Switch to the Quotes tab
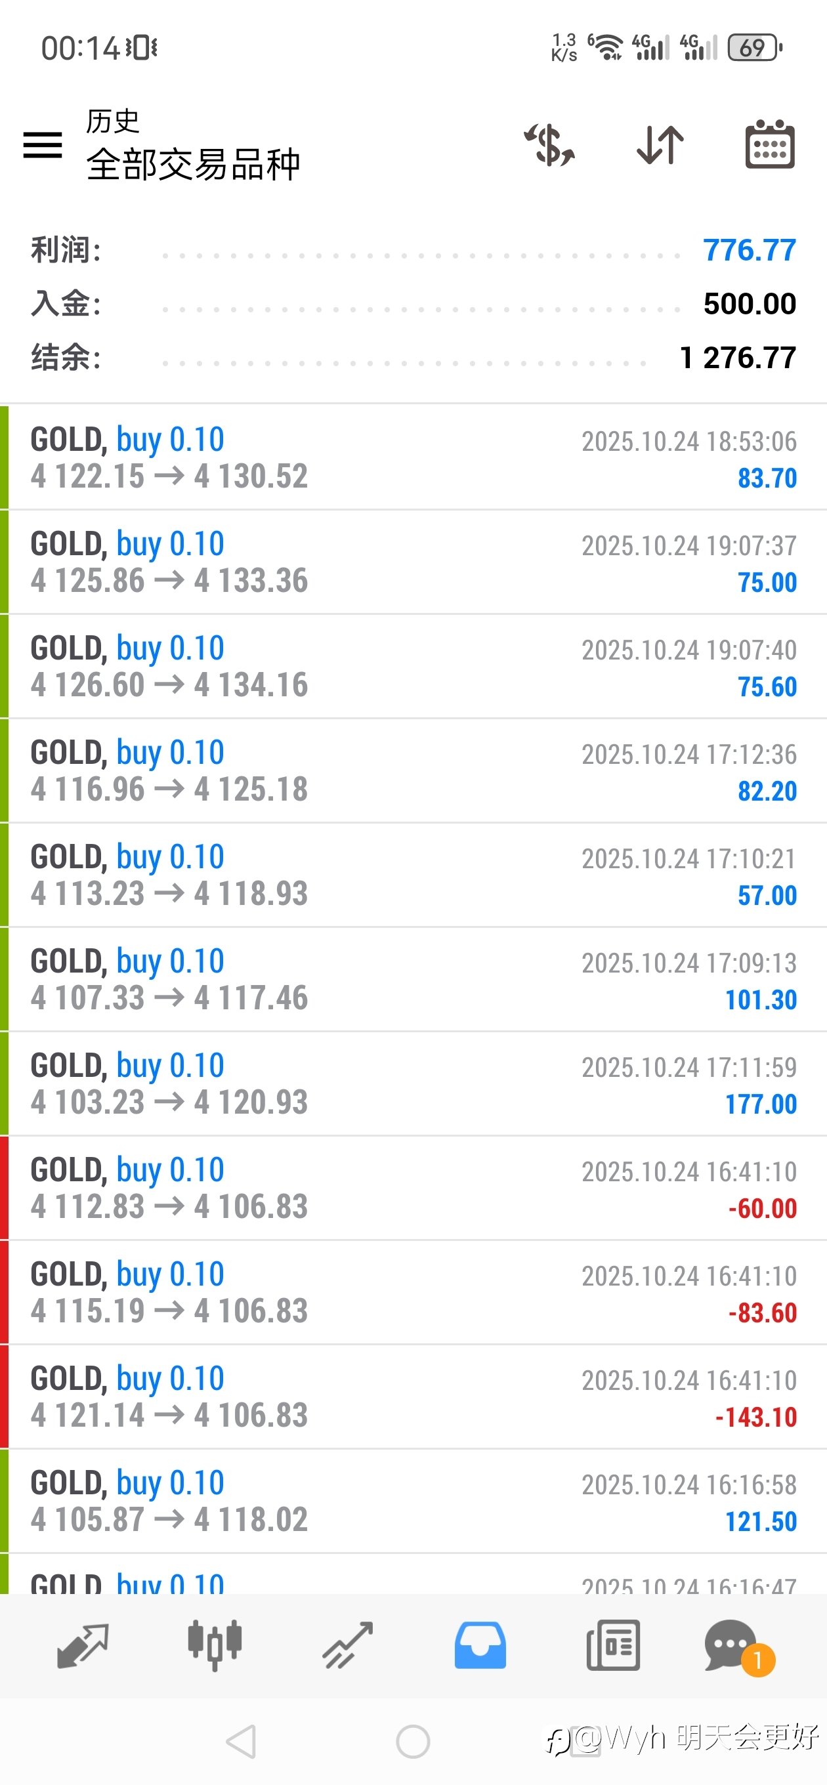The image size is (827, 1785). [83, 1645]
